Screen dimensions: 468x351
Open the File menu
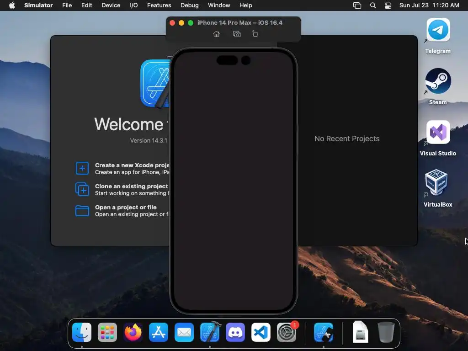[x=67, y=5]
